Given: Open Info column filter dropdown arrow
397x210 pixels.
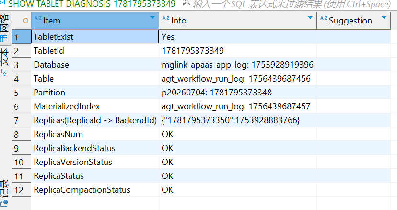Looking at the screenshot, I should pos(310,18).
